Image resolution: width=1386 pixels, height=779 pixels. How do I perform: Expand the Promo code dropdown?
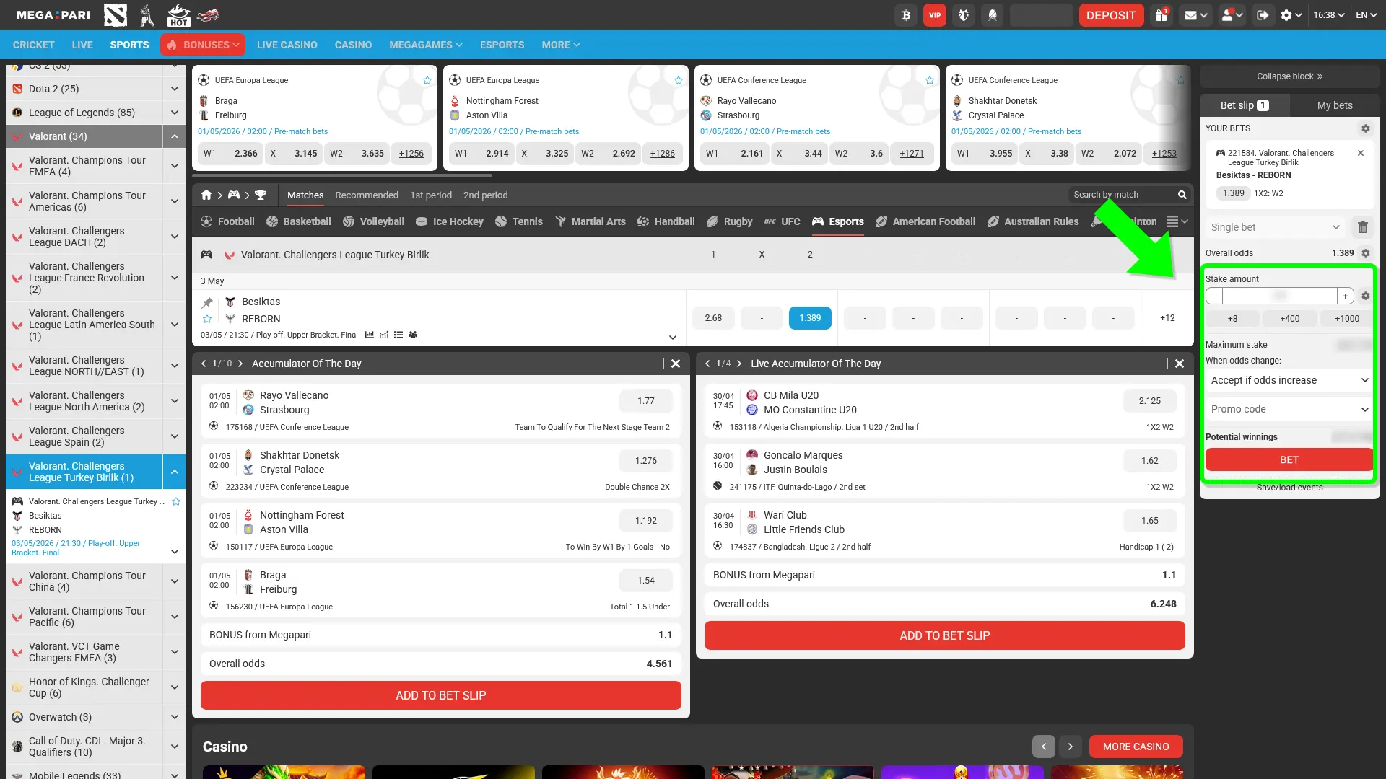click(1289, 409)
